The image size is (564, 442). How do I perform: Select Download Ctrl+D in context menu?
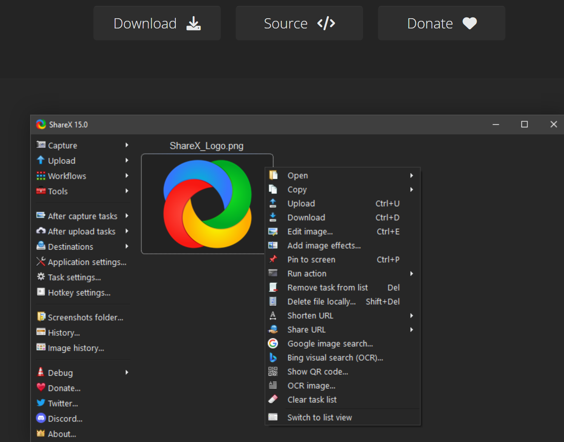point(342,217)
